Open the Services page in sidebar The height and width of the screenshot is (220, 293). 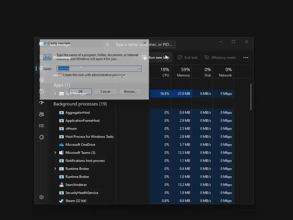coord(41,137)
